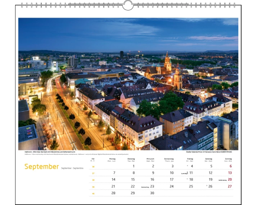Choose Sunday September 6
The width and height of the screenshot is (257, 205).
pyautogui.click(x=230, y=166)
